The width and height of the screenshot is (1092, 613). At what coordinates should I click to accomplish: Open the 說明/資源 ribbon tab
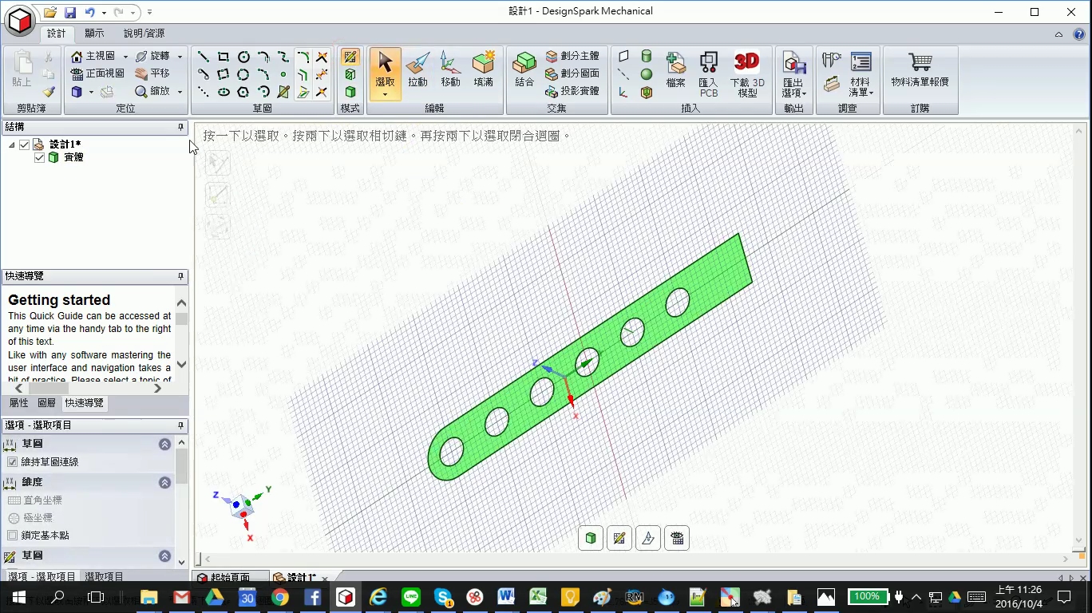[144, 34]
